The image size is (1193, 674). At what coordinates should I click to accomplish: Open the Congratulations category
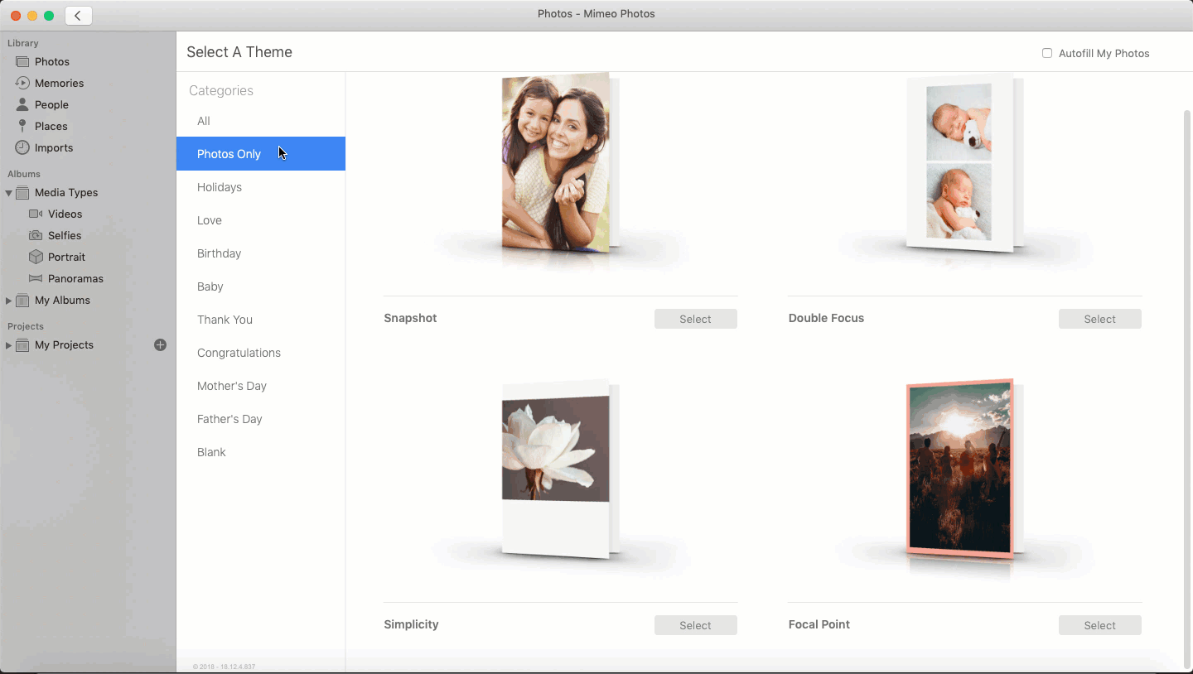coord(261,353)
